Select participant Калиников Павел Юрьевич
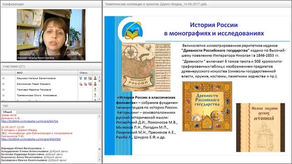This screenshot has height=164, width=292. pos(33,84)
